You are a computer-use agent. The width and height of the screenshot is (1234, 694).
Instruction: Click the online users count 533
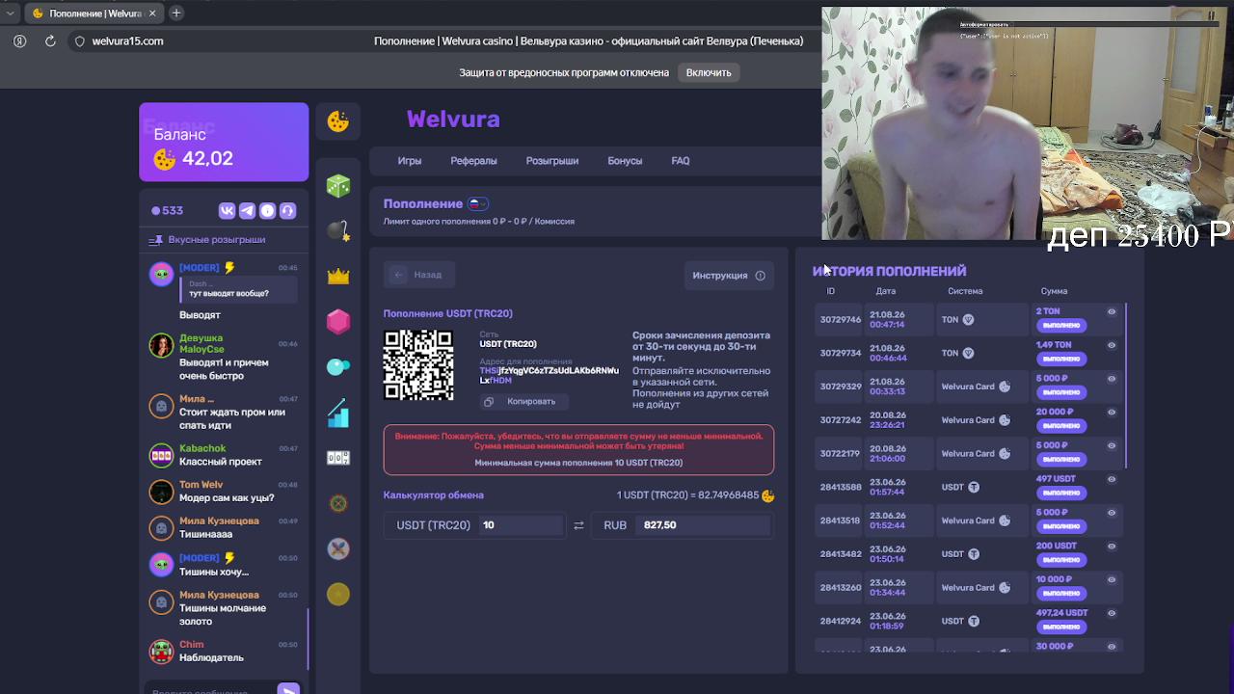coord(167,210)
